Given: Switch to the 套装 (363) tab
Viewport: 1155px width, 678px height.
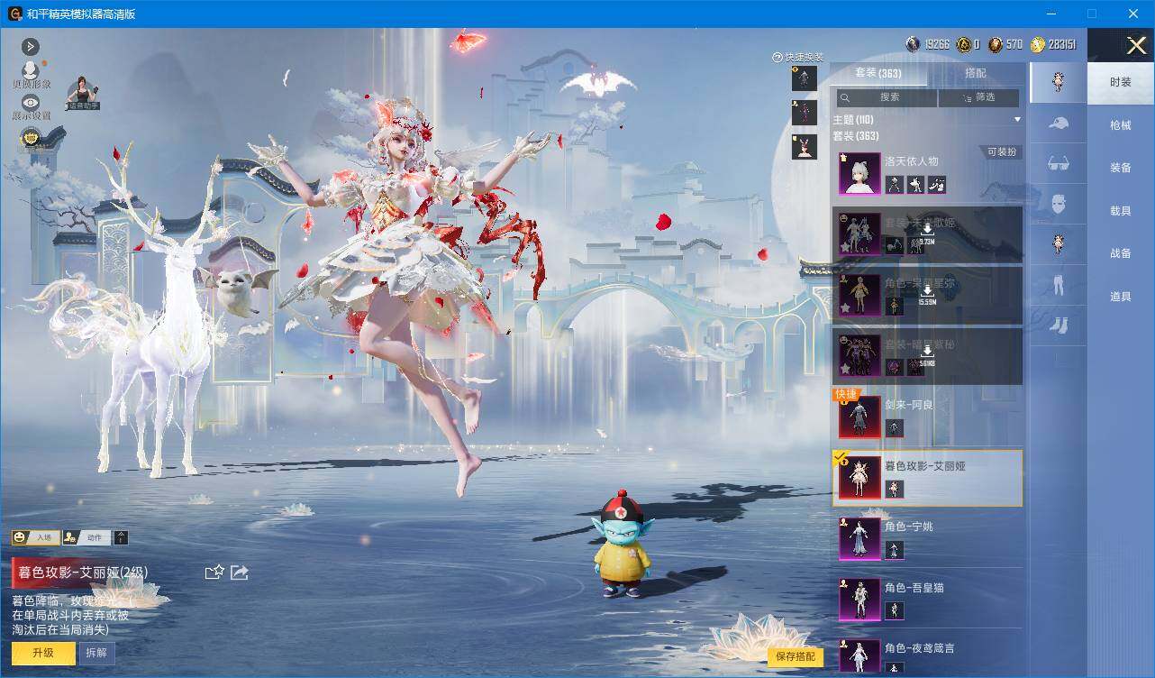Looking at the screenshot, I should [x=878, y=73].
